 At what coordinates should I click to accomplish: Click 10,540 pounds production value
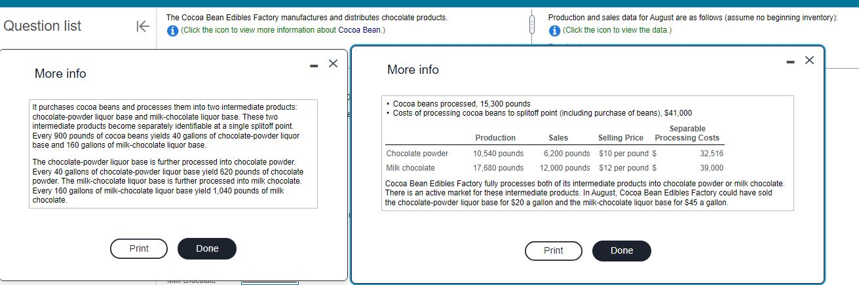[498, 154]
